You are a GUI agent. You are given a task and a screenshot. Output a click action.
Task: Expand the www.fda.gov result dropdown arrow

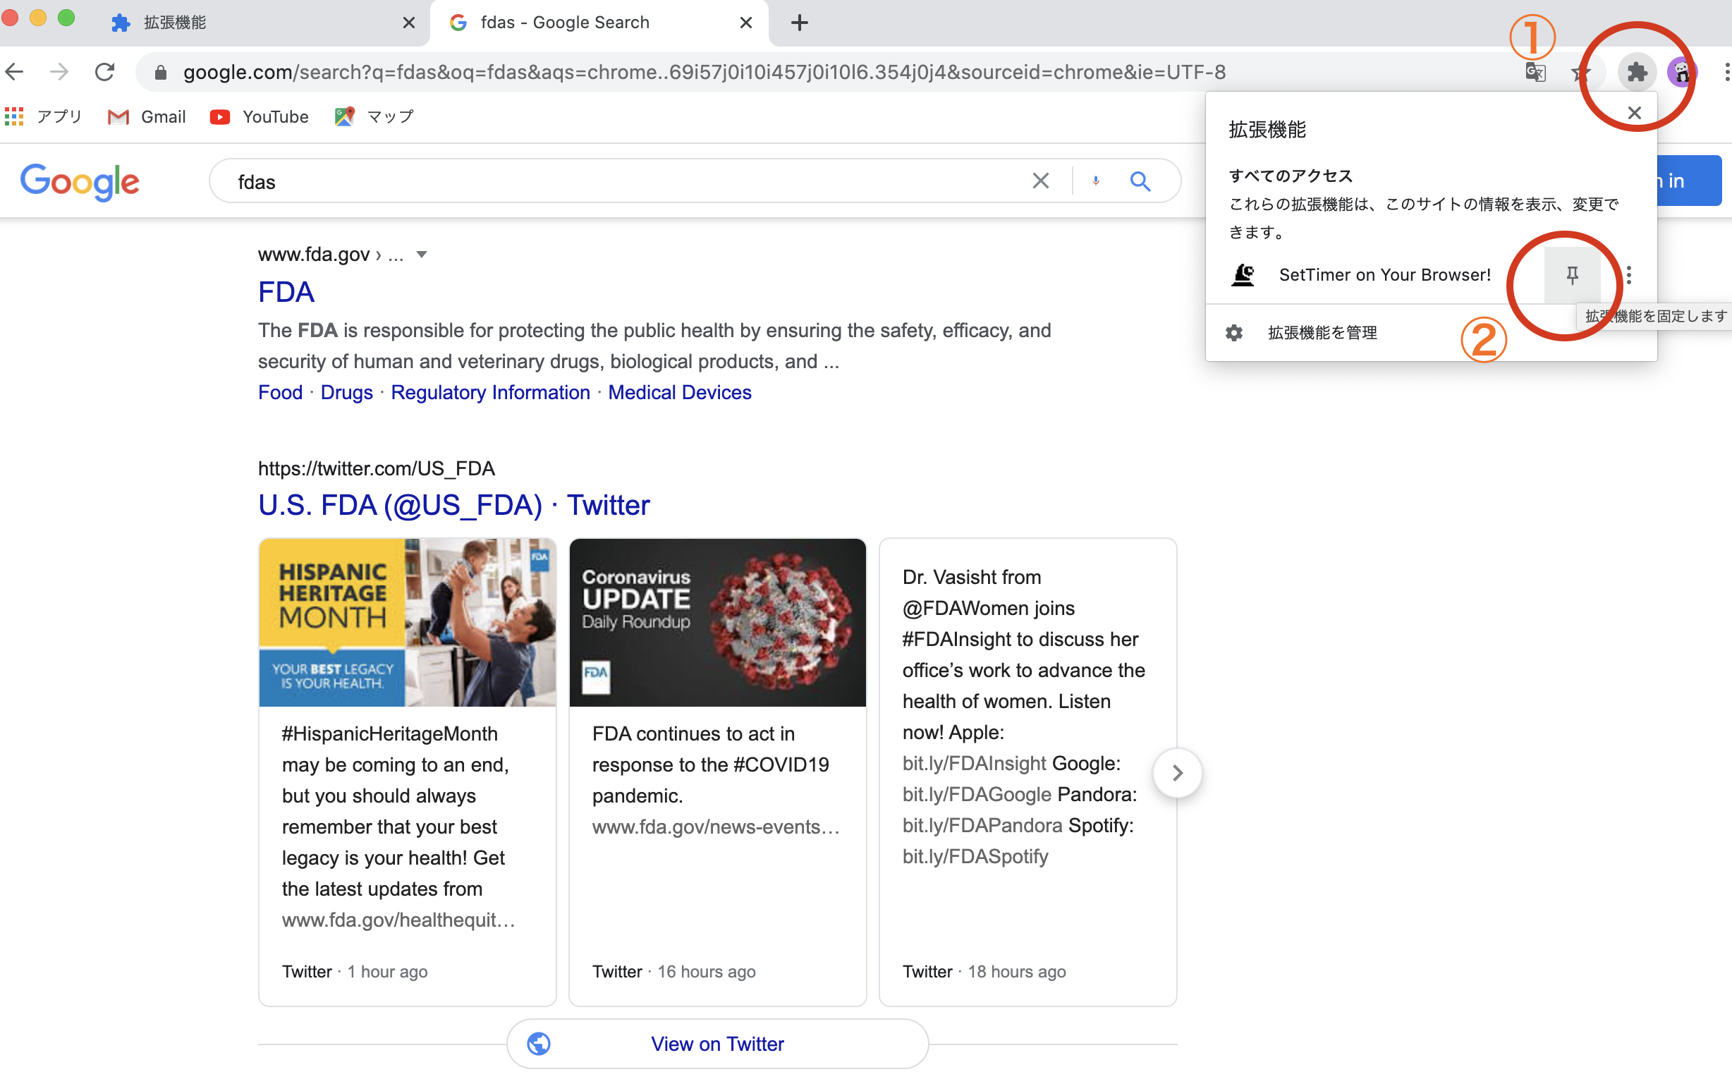pyautogui.click(x=422, y=255)
